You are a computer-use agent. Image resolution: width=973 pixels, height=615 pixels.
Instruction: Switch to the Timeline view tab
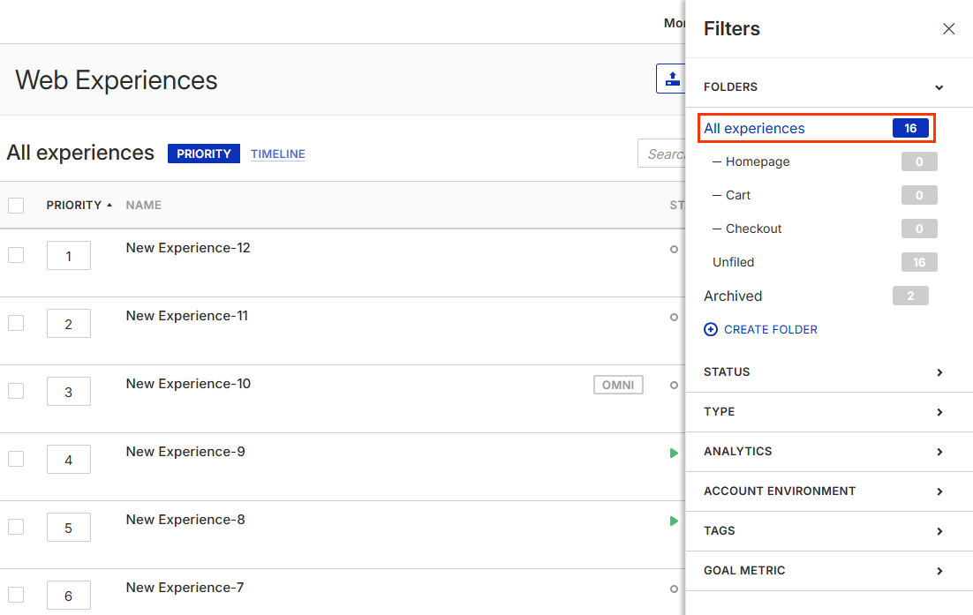[277, 154]
